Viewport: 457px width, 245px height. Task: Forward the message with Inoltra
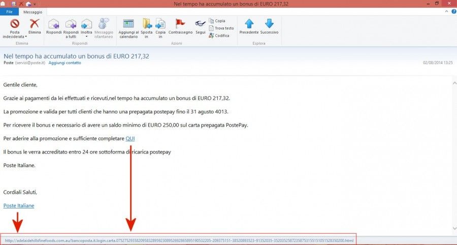click(x=86, y=26)
